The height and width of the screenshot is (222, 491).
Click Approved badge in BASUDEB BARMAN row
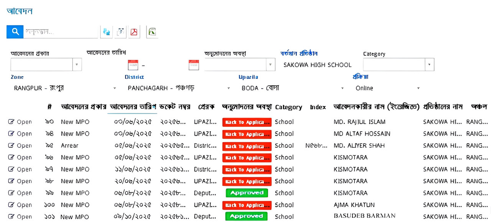coord(246,216)
